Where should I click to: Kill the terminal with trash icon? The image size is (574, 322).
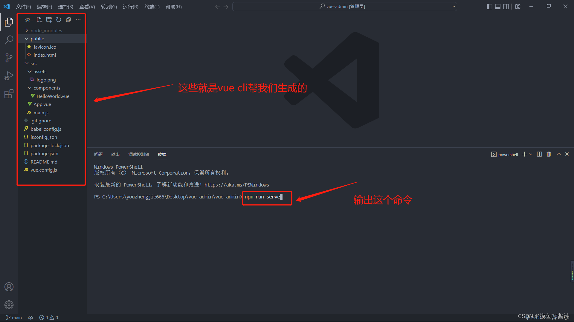549,154
